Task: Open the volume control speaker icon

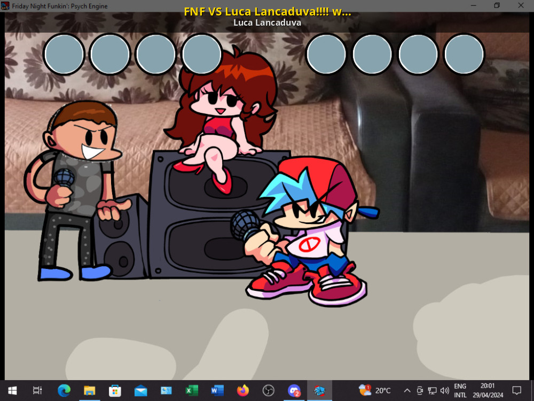Action: 445,391
